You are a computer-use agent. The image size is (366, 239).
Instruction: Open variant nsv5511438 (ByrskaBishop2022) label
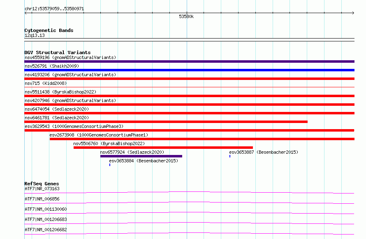click(x=60, y=92)
